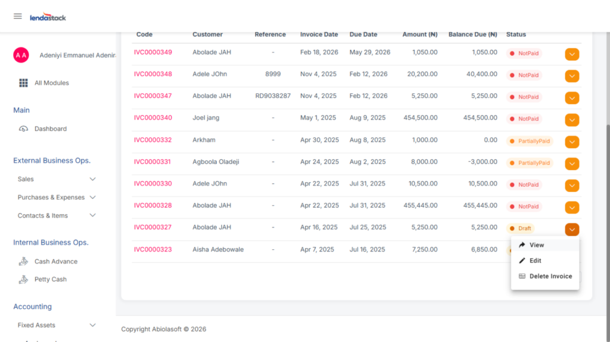Click the Dashboard gauge icon
The height and width of the screenshot is (342, 610).
(x=23, y=129)
